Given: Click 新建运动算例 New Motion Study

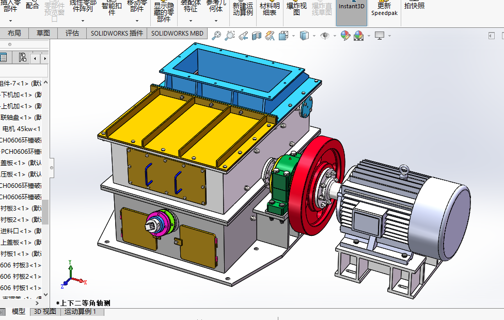Looking at the screenshot, I should click(x=243, y=9).
